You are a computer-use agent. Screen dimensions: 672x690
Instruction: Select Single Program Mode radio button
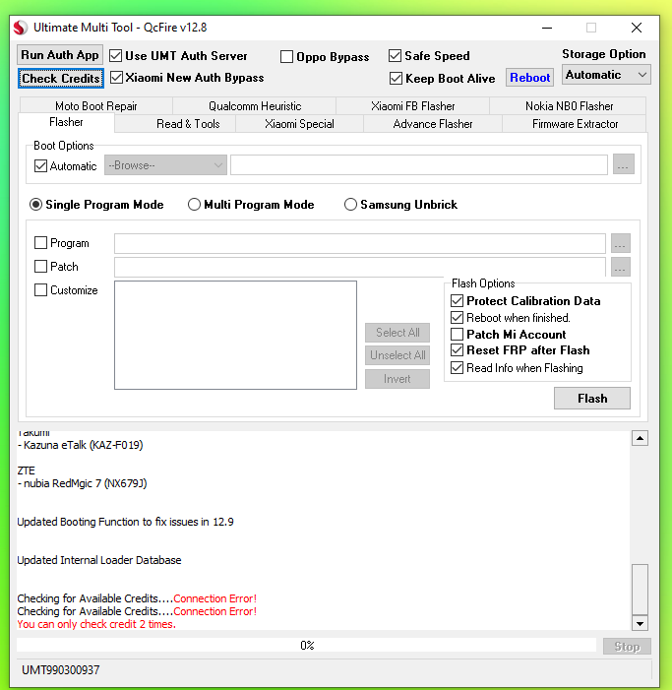click(x=35, y=205)
